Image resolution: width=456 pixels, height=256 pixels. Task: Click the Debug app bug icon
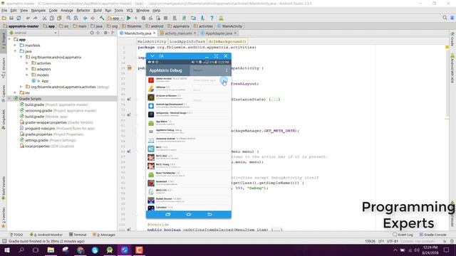143,18
